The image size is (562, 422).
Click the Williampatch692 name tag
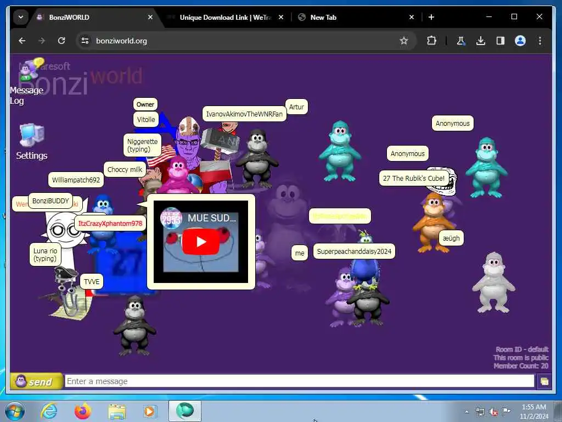coord(76,180)
